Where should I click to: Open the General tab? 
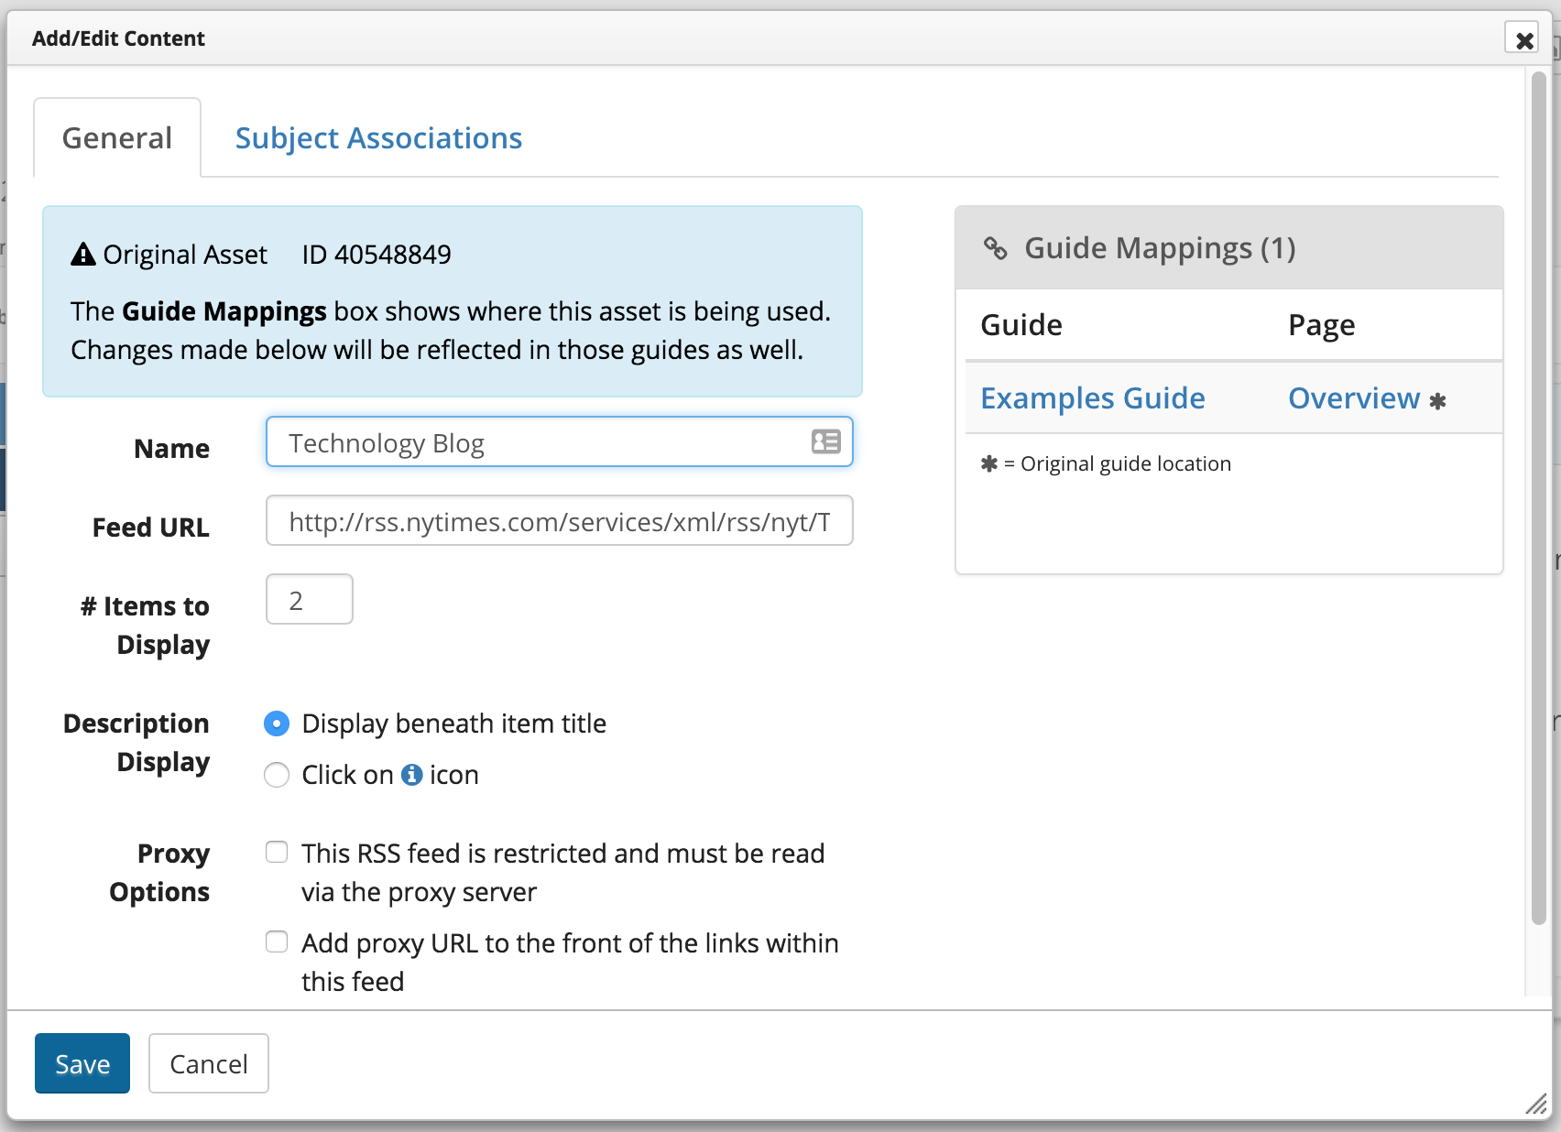click(117, 138)
